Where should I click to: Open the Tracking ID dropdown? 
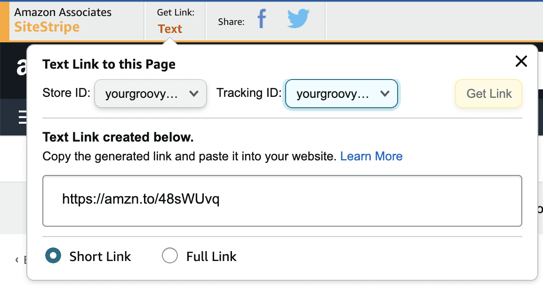[x=342, y=94]
